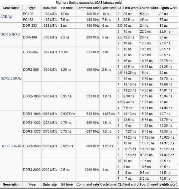Select the '0.73 ns' bit time cell
Screen dimensions: 179x189
tap(67, 131)
